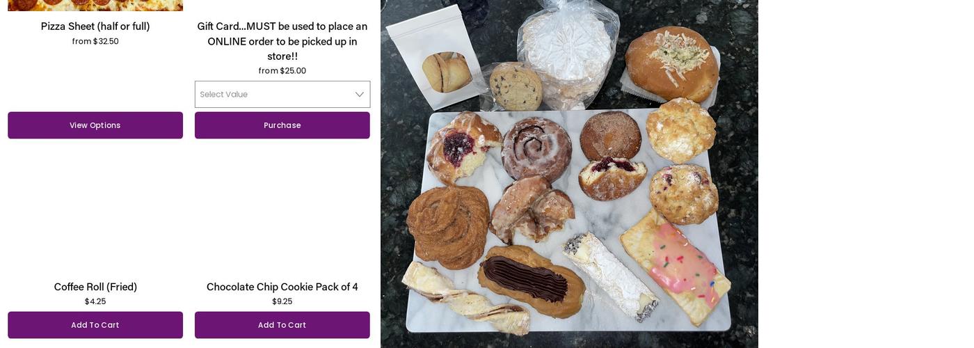The width and height of the screenshot is (974, 348).
Task: Open the Select Value gift card dropdown
Action: [x=282, y=95]
